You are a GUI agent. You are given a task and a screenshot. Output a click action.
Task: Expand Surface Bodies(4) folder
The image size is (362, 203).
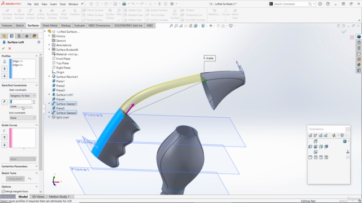(x=49, y=50)
